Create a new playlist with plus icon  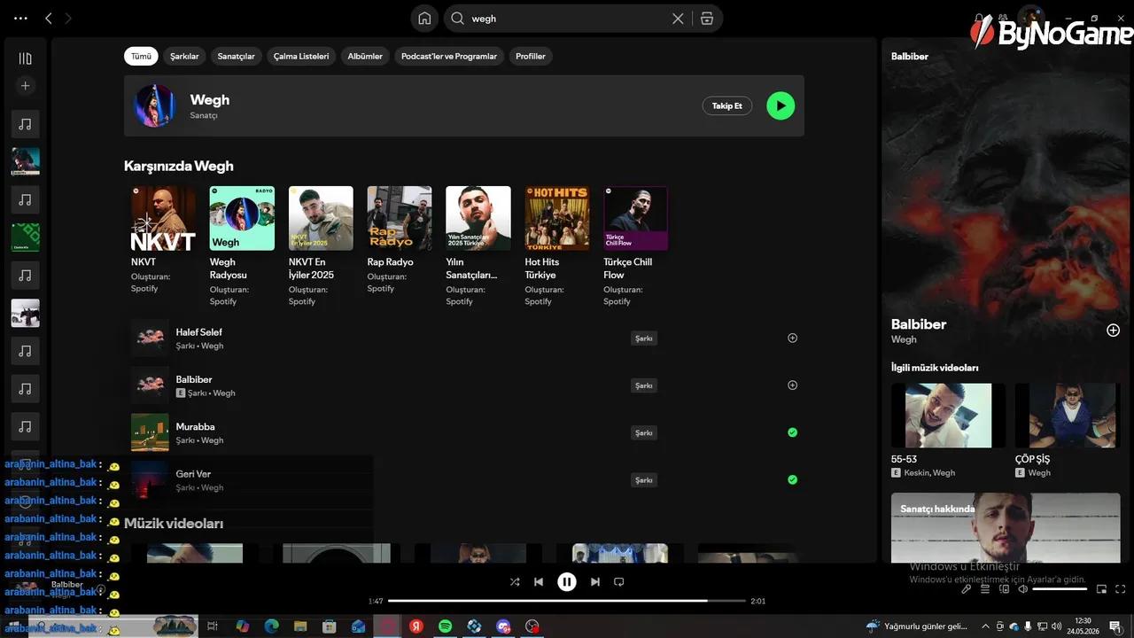[25, 86]
